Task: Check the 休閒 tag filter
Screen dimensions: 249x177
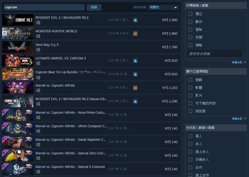Action: click(190, 37)
